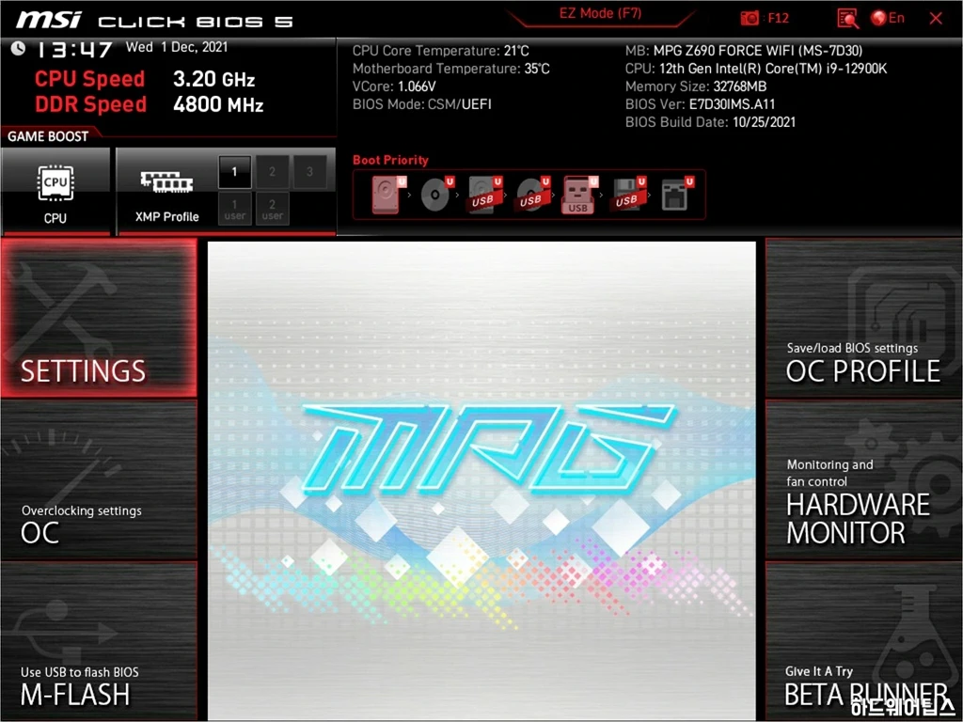This screenshot has height=722, width=963.
Task: Click the MSI logo
Action: pyautogui.click(x=49, y=21)
